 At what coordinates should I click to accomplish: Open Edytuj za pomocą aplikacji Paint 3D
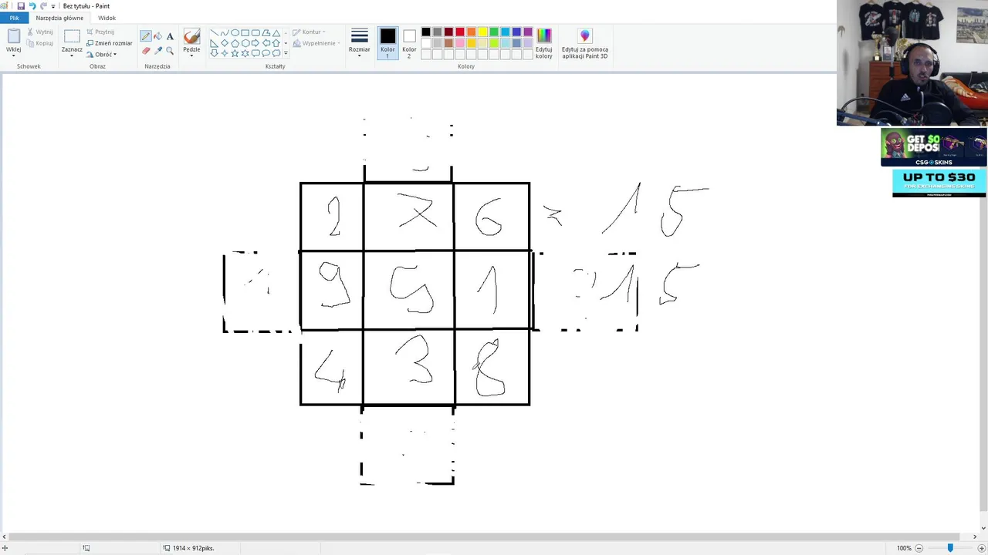tap(584, 43)
